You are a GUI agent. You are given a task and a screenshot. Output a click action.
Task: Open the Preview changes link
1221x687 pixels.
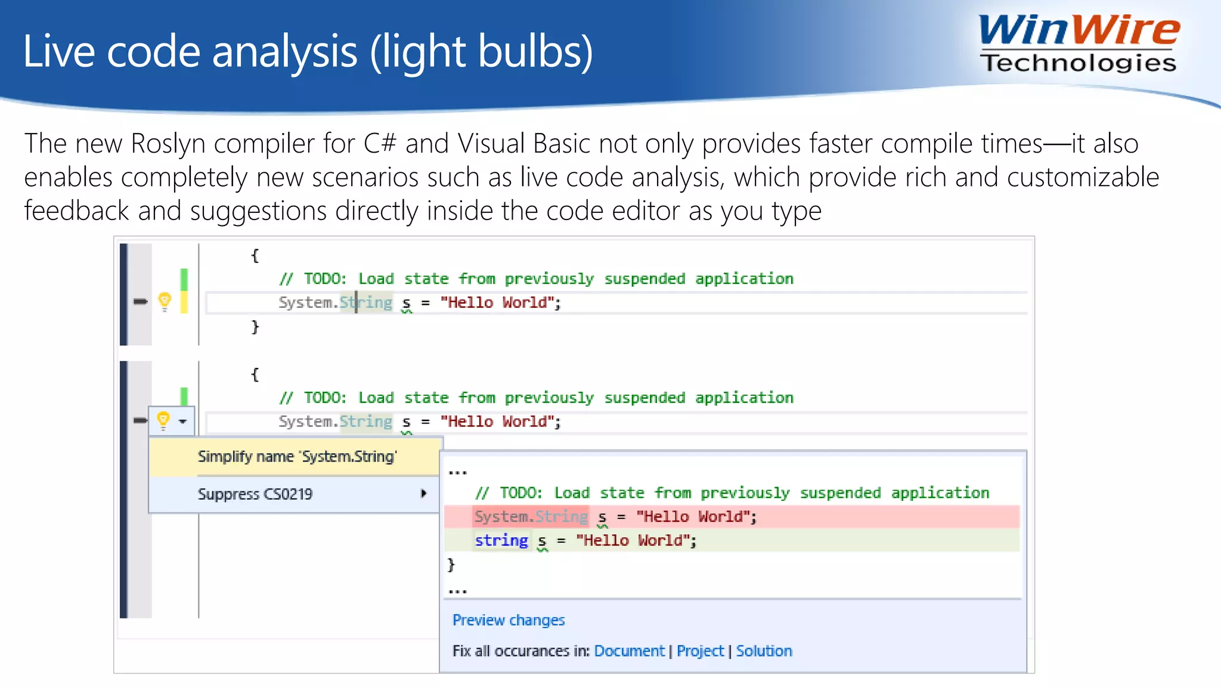509,620
